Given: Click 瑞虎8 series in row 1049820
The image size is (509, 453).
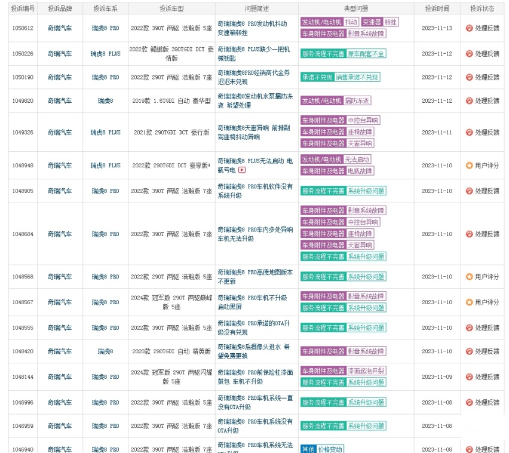Looking at the screenshot, I should click(x=105, y=100).
